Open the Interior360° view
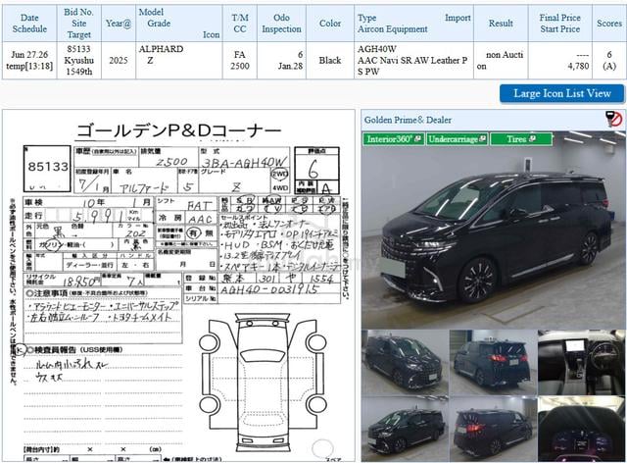This screenshot has height=463, width=627. point(394,139)
